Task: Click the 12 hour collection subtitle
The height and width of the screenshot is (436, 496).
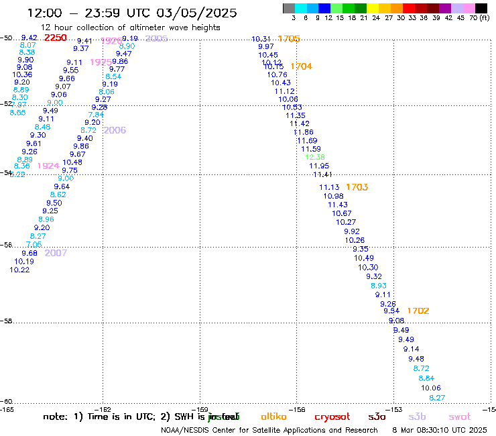Action: [130, 28]
